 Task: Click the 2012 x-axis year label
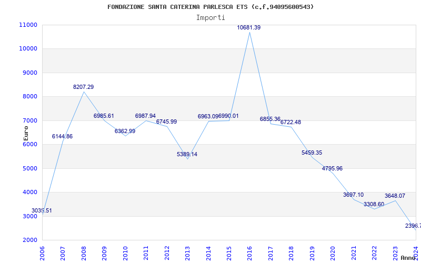167,254
